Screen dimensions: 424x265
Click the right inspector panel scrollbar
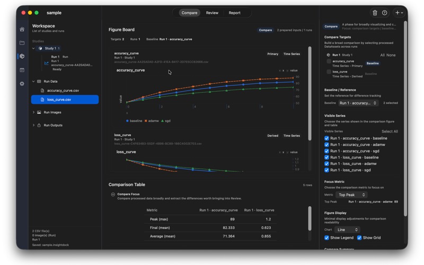click(405, 118)
